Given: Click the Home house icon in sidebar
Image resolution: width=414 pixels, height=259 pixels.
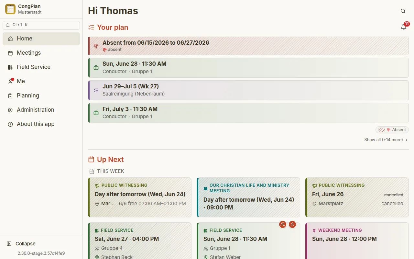Looking at the screenshot, I should click(10, 39).
